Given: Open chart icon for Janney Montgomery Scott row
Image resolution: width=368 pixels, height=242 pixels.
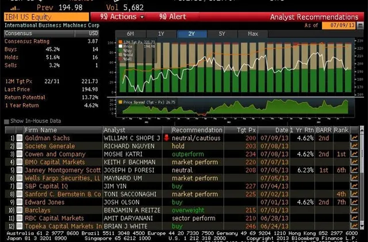Looking at the screenshot, I should (354, 170).
